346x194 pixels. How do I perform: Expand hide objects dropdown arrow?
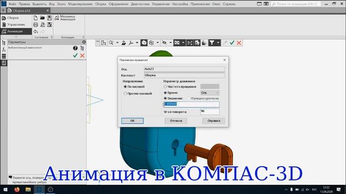170,43
